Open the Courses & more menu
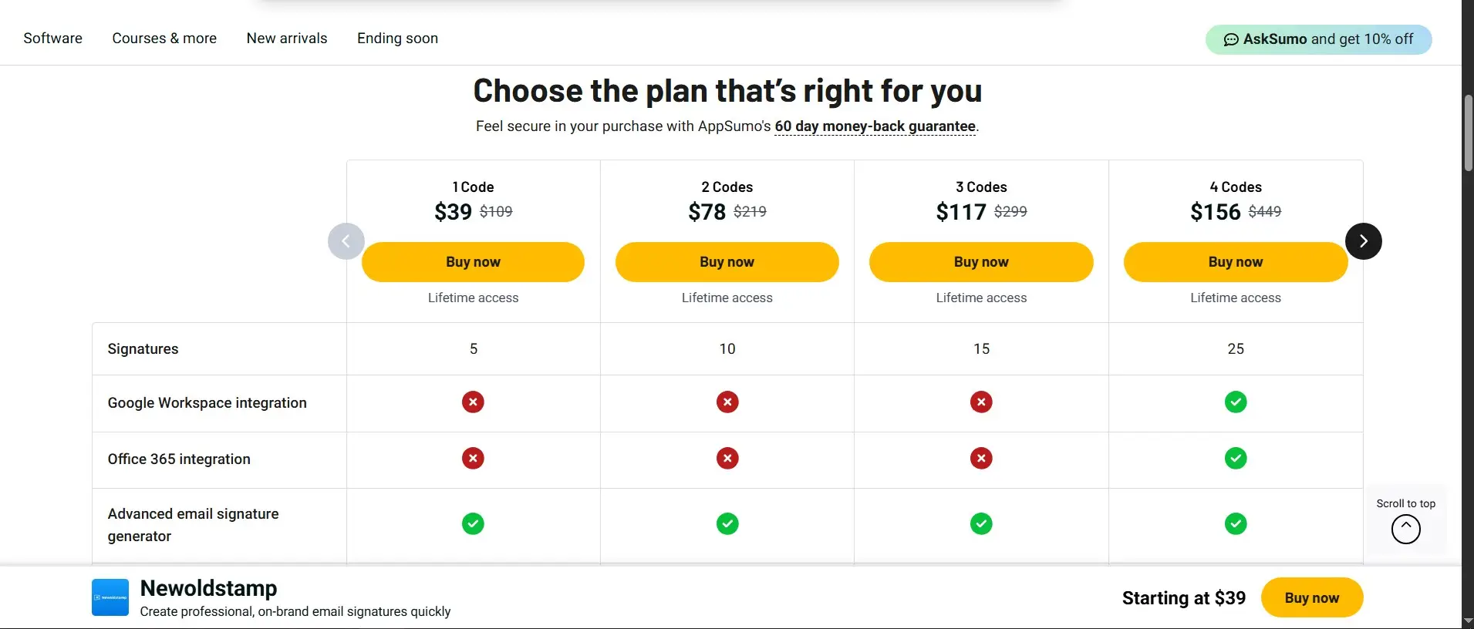 164,39
